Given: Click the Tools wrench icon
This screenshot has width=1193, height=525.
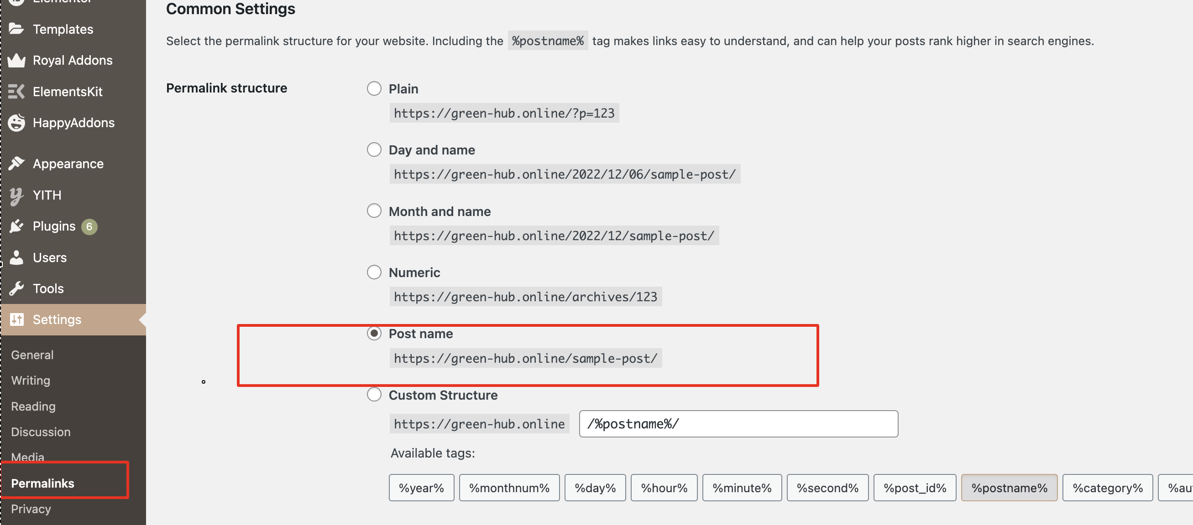Looking at the screenshot, I should [x=16, y=288].
